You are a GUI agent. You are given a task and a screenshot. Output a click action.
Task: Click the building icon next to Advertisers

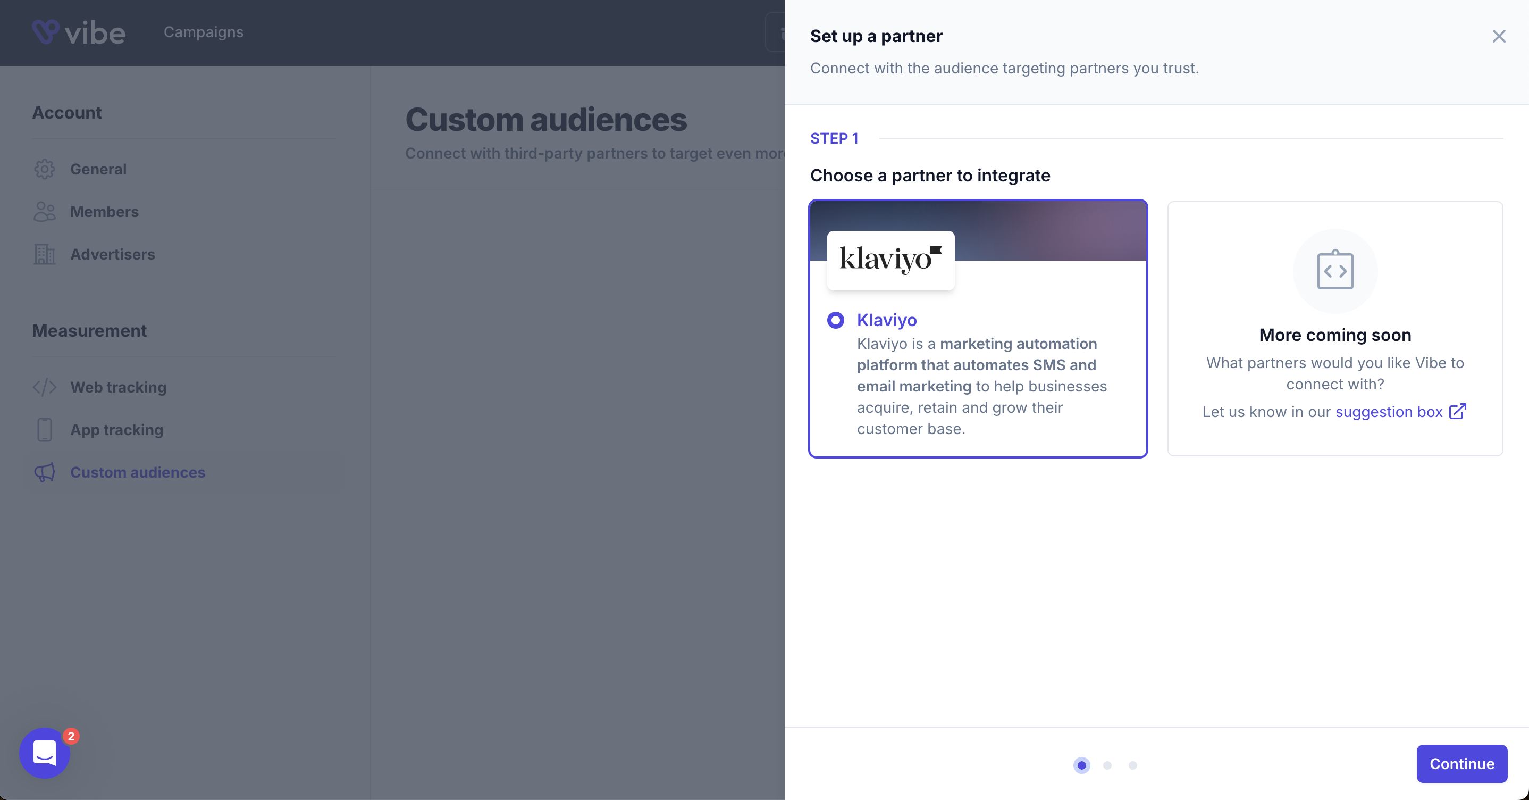click(x=45, y=254)
